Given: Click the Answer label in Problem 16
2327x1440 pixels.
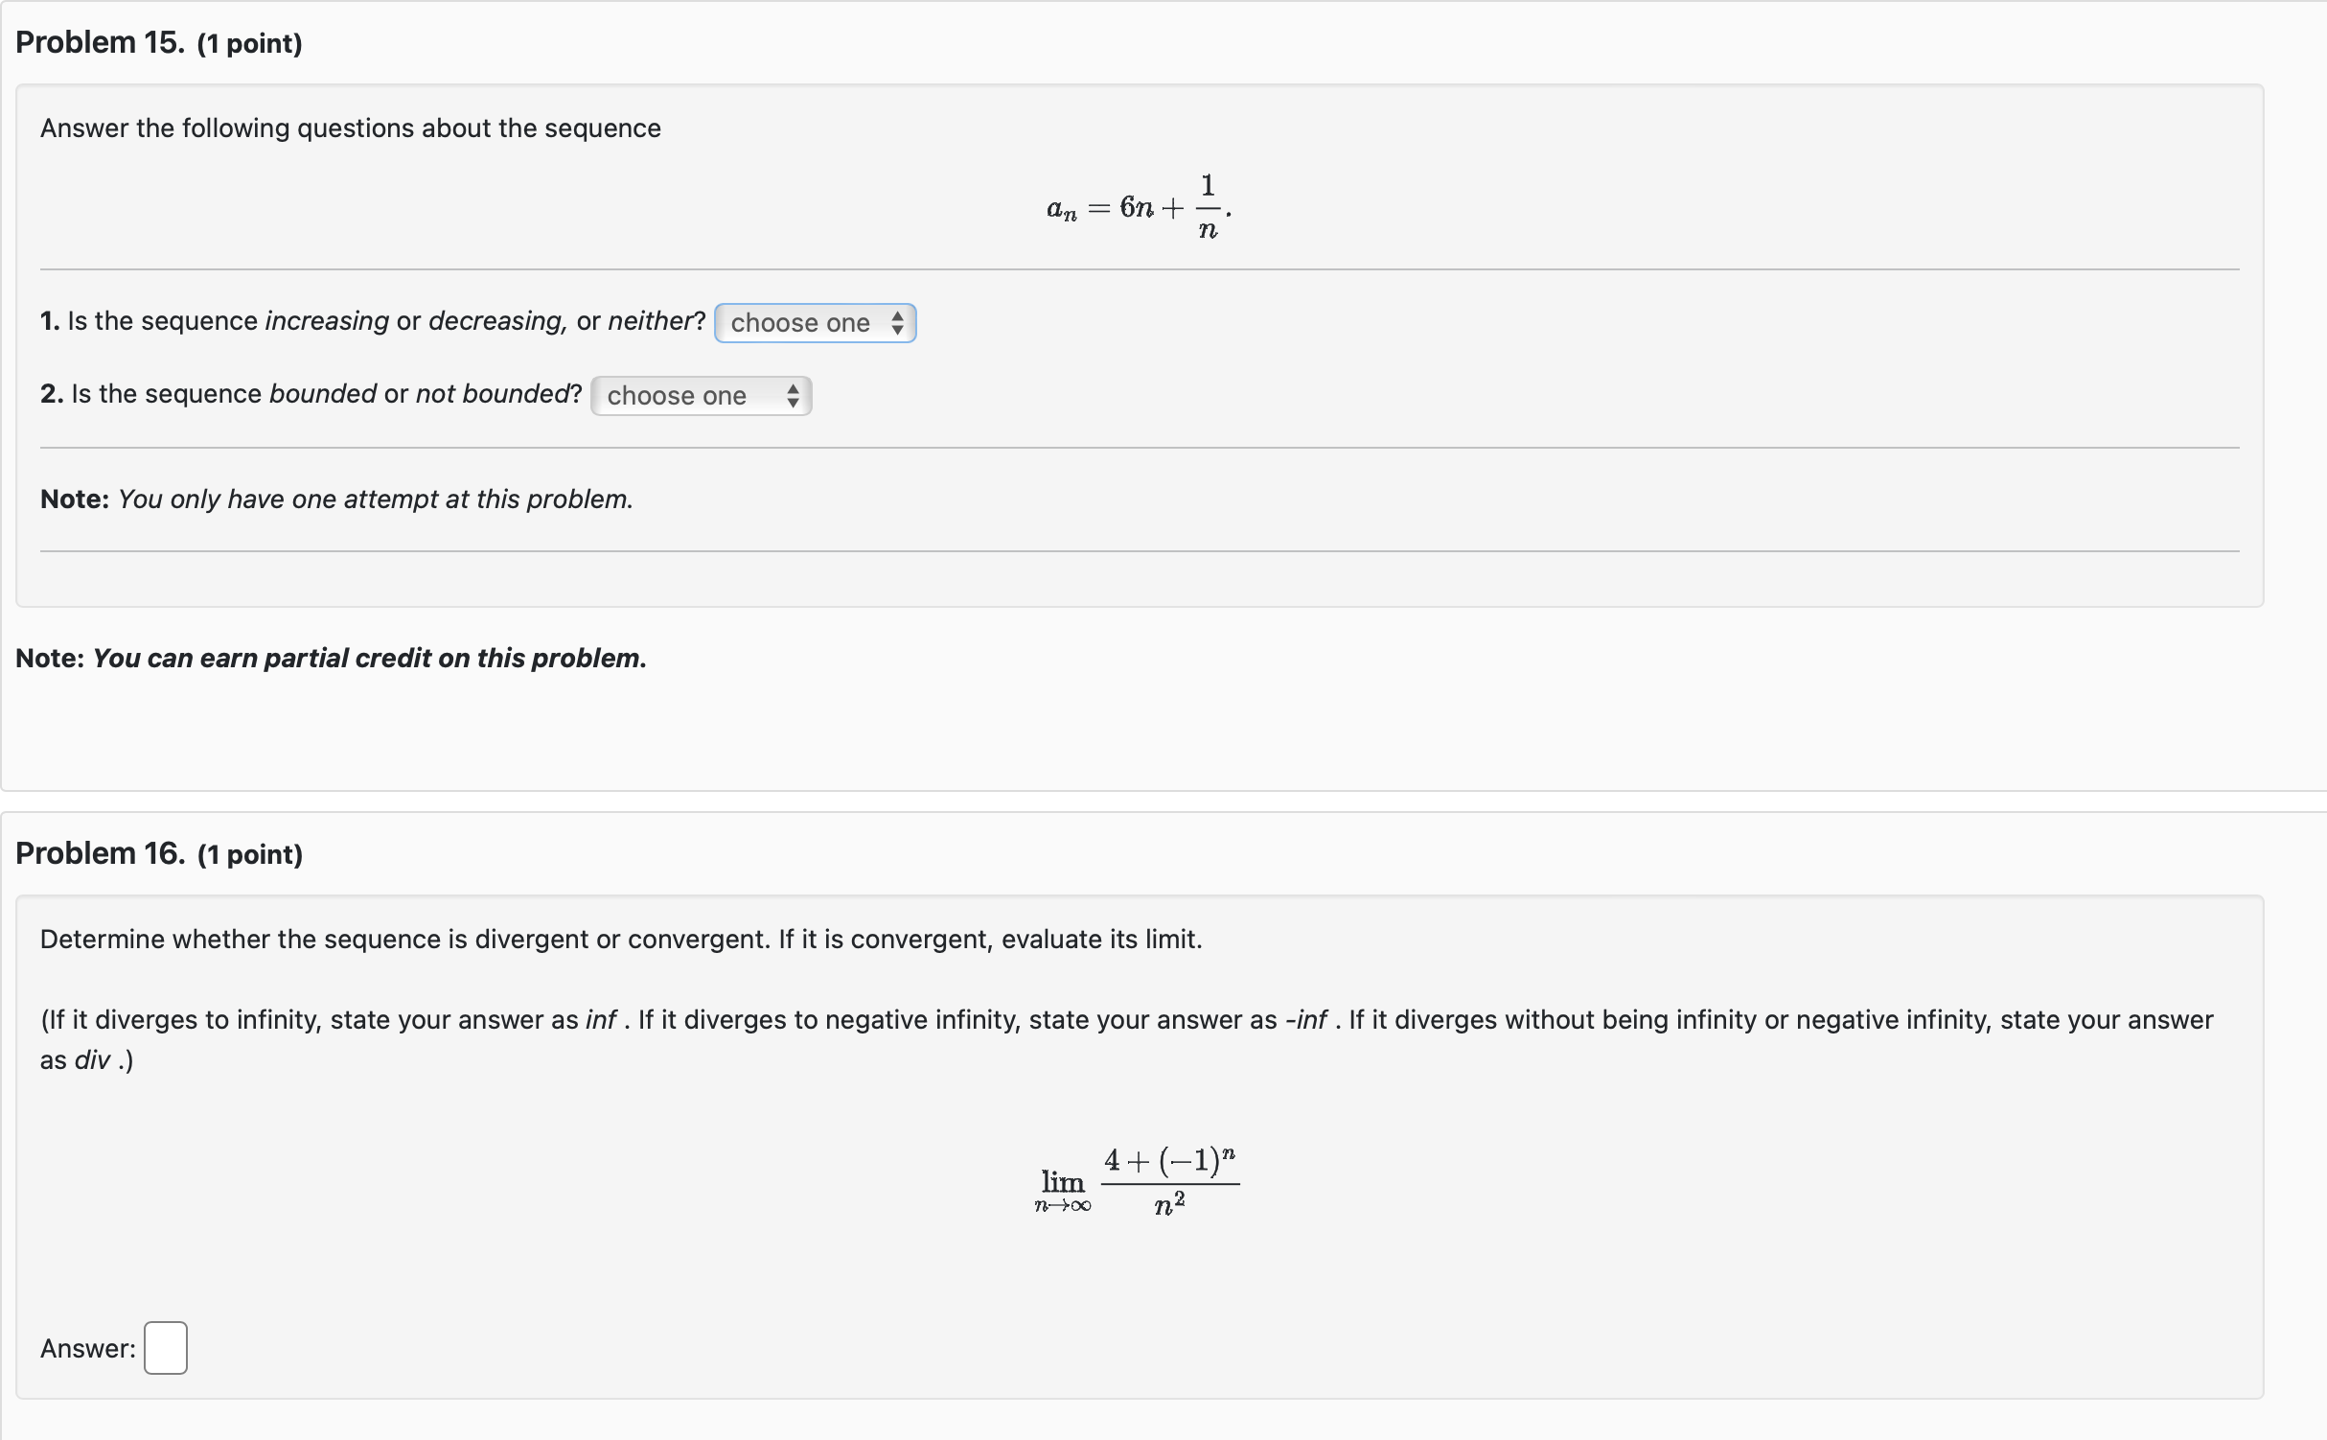Looking at the screenshot, I should (x=86, y=1348).
